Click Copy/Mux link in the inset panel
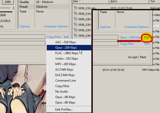The width and height of the screenshot is (160, 113). 127,44
